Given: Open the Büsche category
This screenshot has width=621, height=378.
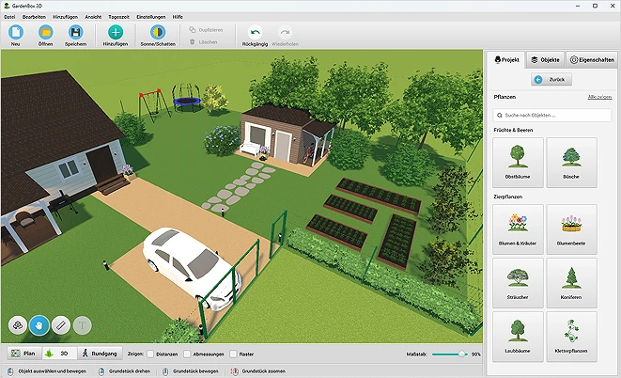Looking at the screenshot, I should [x=571, y=163].
